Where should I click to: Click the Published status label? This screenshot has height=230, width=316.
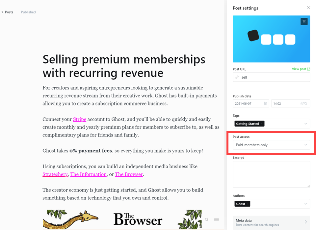coord(28,12)
